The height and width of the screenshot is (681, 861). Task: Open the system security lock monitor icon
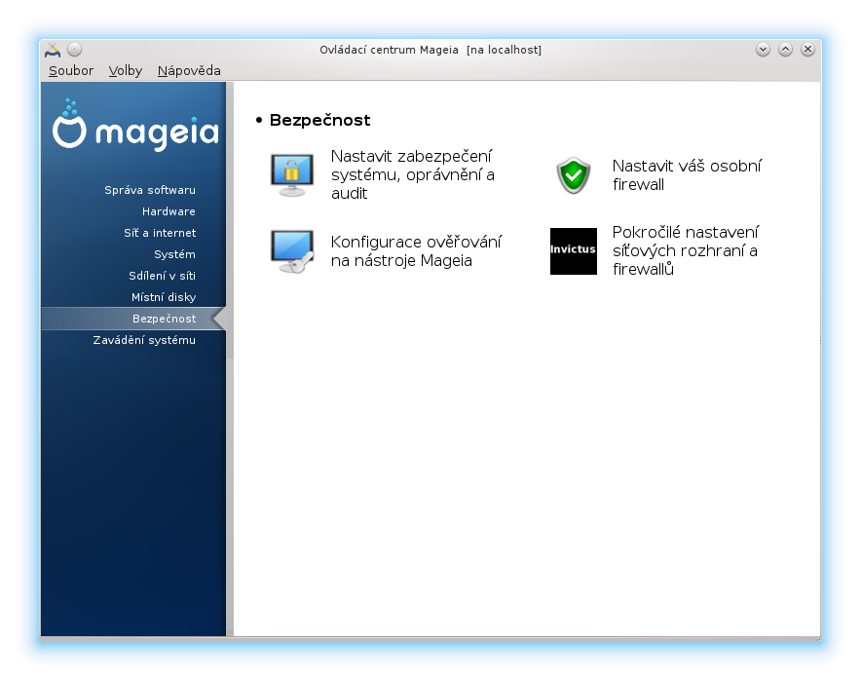pos(292,175)
